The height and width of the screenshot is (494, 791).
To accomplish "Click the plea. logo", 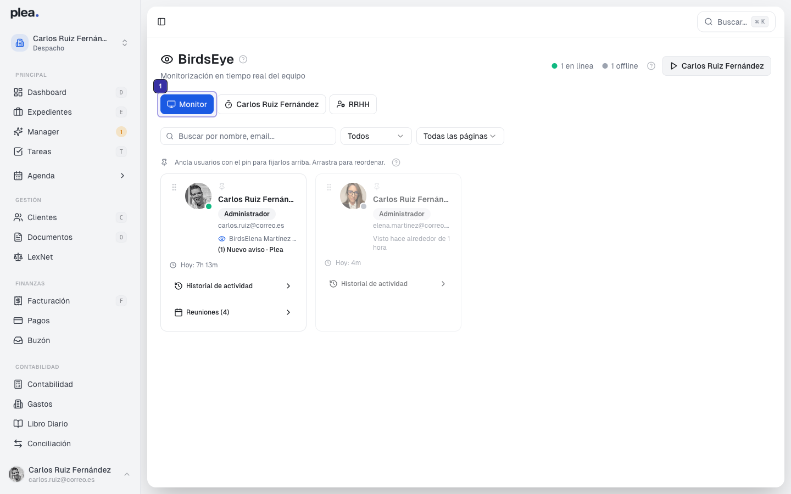I will (x=25, y=13).
